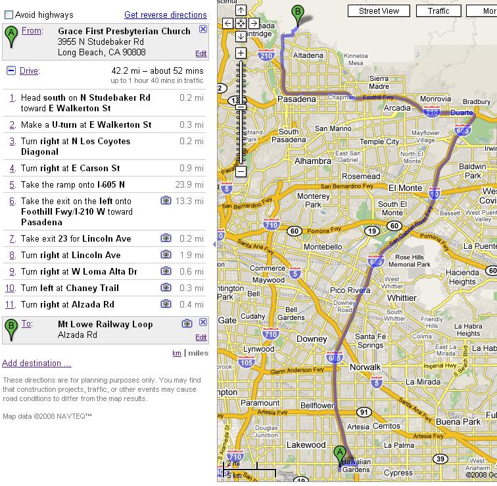Open camera icon beside Mt Lowe Railway Loop
This screenshot has height=486, width=497.
[x=187, y=323]
